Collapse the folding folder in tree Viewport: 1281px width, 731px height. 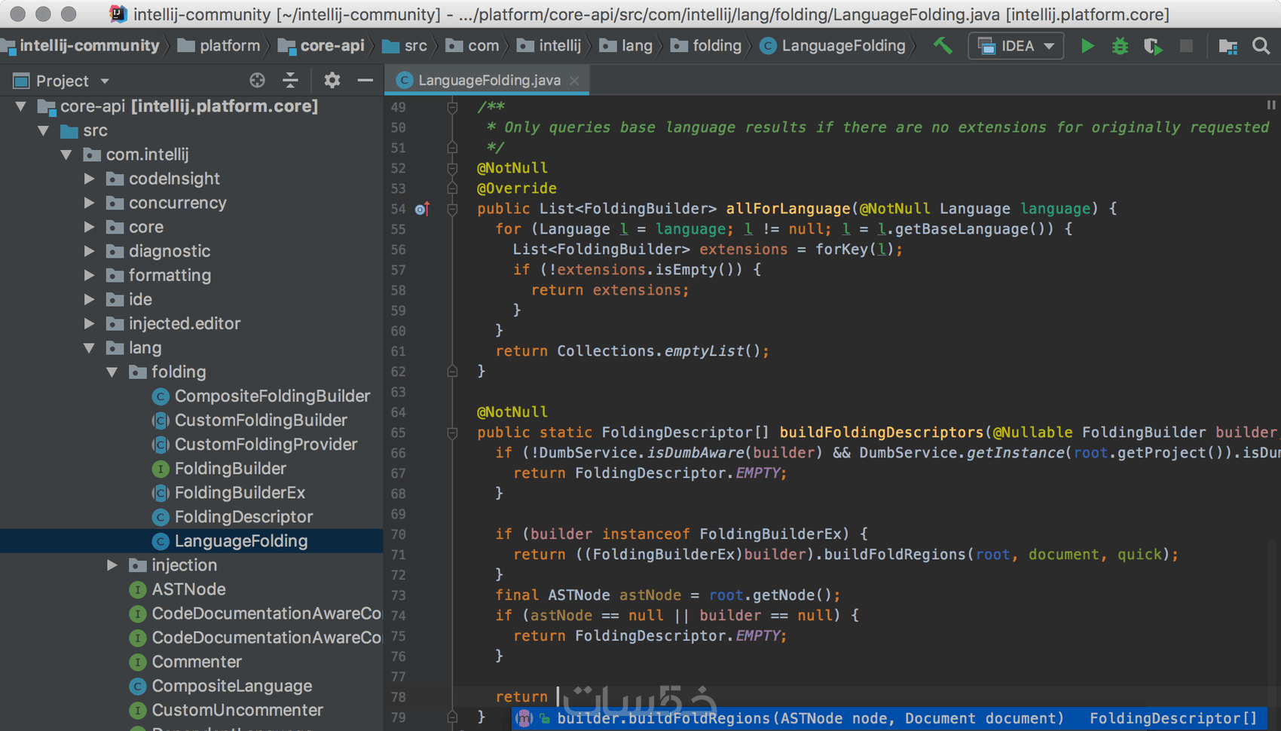coord(112,372)
